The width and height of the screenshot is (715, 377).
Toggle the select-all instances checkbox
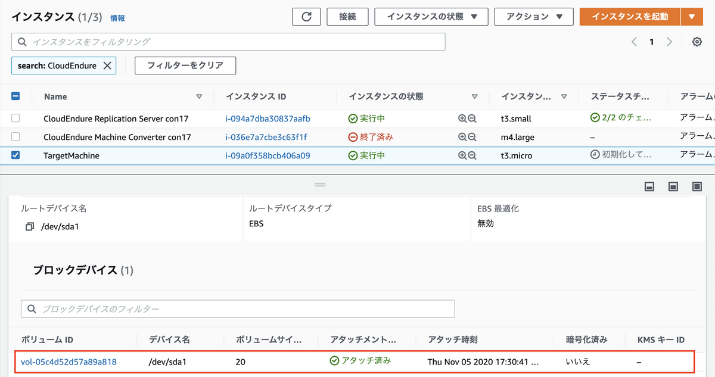coord(16,96)
